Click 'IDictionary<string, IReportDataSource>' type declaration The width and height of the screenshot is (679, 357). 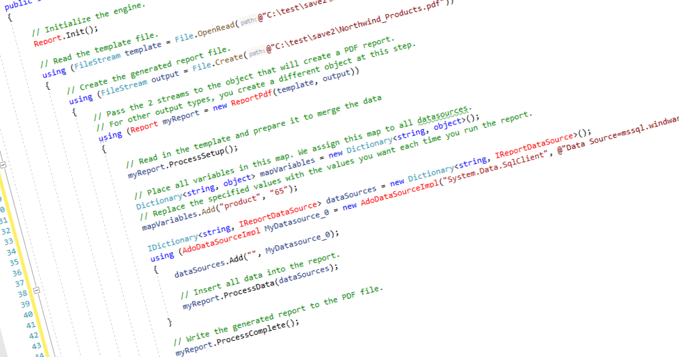[235, 227]
